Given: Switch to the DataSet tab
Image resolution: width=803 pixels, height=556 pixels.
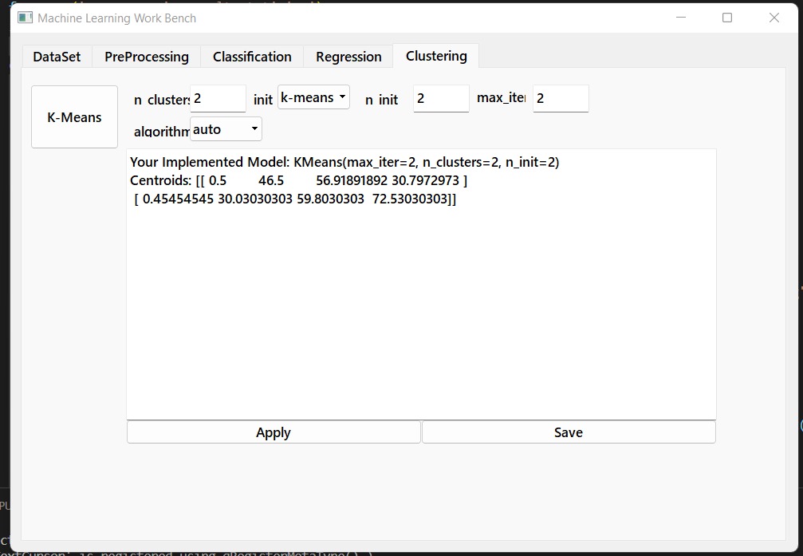Looking at the screenshot, I should (57, 57).
